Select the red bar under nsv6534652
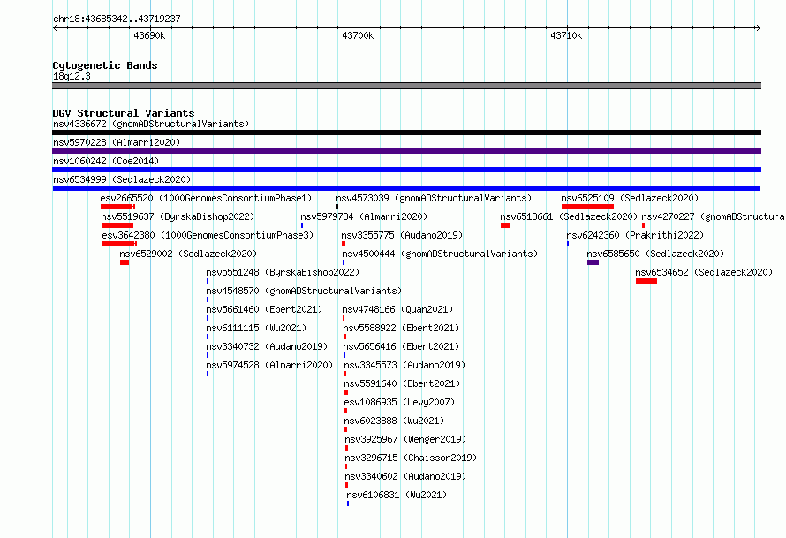Image resolution: width=786 pixels, height=538 pixels. tap(646, 281)
